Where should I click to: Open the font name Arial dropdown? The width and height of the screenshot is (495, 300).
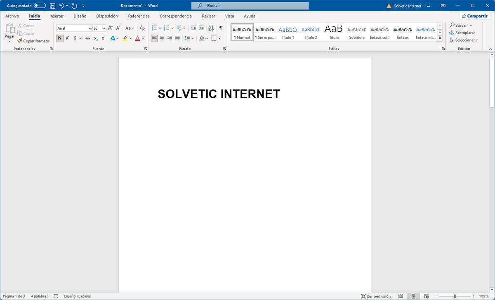click(90, 28)
